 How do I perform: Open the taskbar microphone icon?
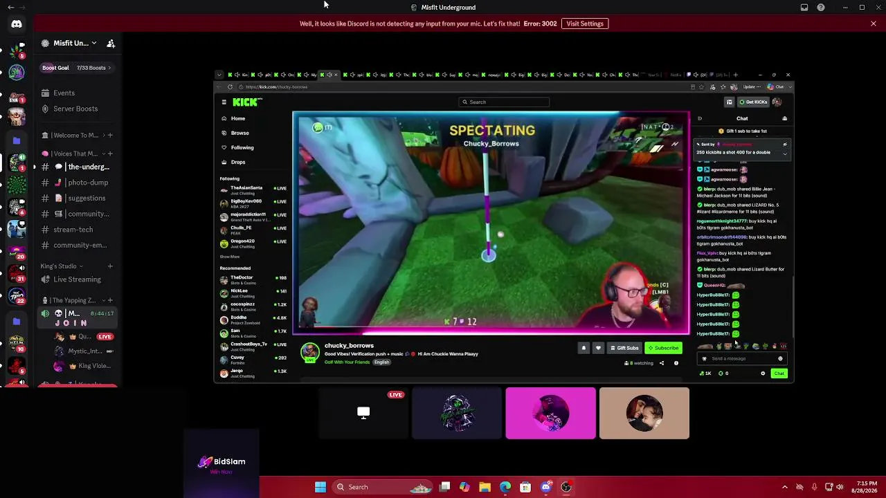pyautogui.click(x=814, y=487)
